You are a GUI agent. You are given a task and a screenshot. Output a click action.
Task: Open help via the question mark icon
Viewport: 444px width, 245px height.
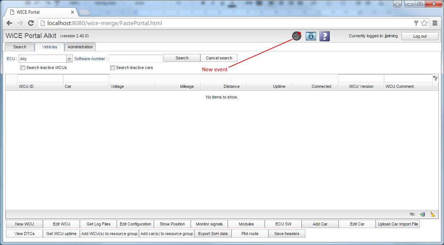324,36
